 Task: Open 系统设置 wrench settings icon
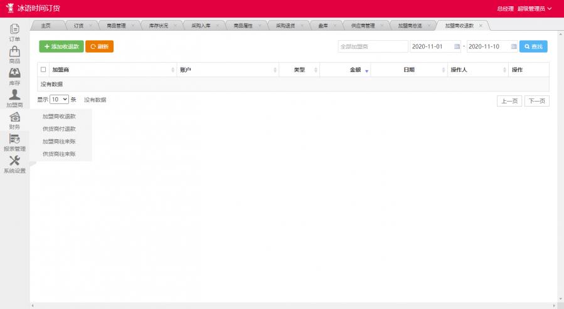(14, 161)
